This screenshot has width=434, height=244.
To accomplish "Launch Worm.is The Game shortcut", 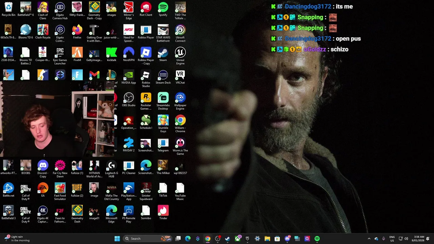I will (180, 146).
